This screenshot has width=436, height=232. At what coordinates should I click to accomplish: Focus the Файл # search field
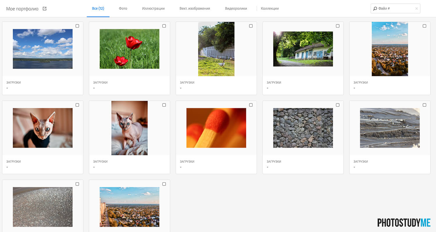point(395,9)
